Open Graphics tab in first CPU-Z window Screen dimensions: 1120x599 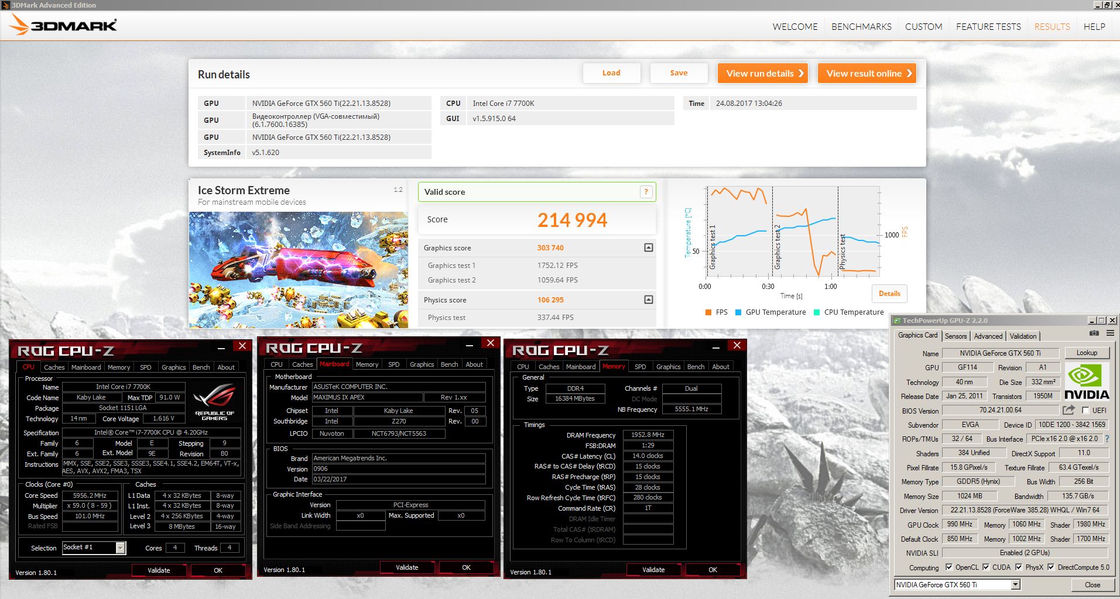click(x=174, y=367)
